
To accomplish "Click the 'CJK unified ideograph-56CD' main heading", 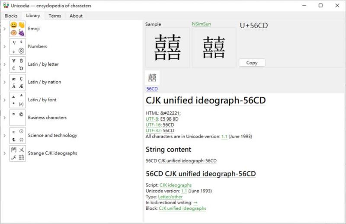I will 206,101.
